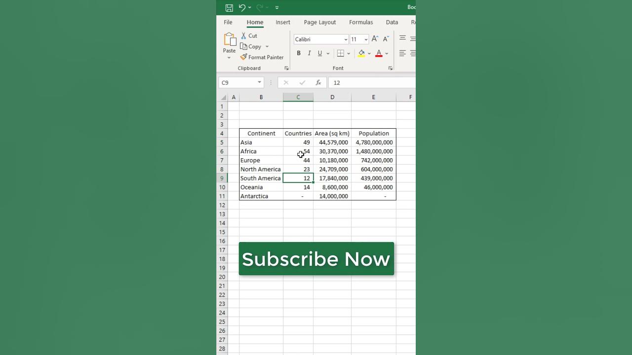Toggle bold formatting in the Font group
This screenshot has height=355, width=632.
298,53
